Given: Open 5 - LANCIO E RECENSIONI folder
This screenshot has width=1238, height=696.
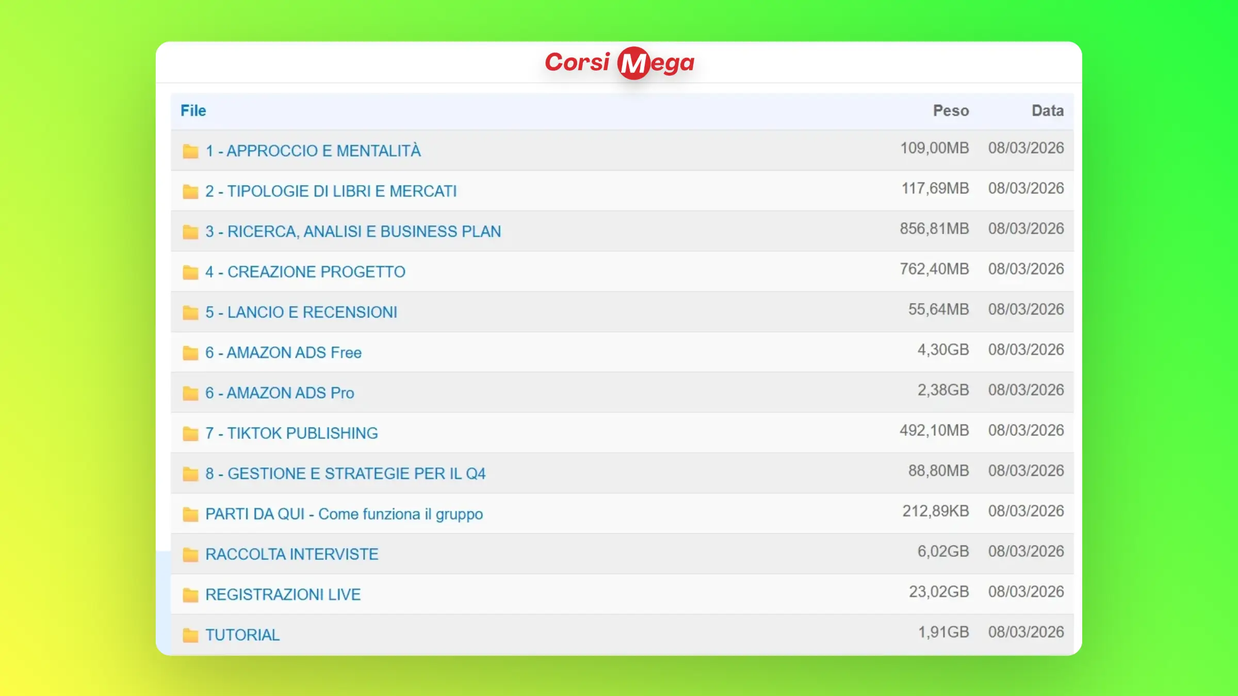Looking at the screenshot, I should click(x=301, y=312).
